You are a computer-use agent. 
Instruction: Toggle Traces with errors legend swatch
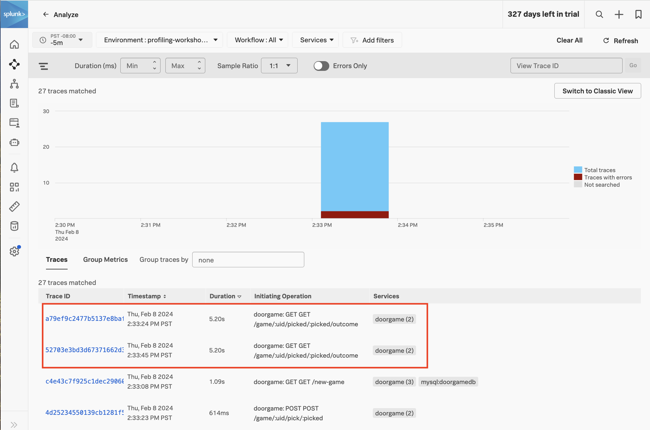578,177
